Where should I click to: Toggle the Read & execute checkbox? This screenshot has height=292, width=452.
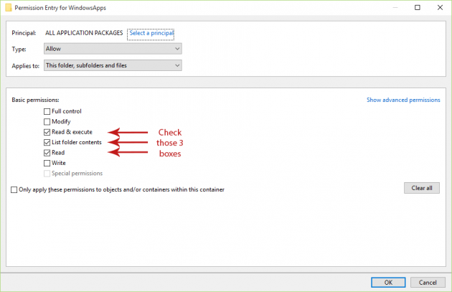(47, 132)
